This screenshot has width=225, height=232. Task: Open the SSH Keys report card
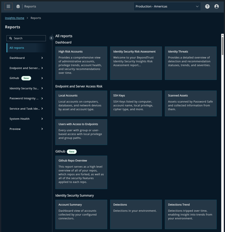pyautogui.click(x=136, y=103)
